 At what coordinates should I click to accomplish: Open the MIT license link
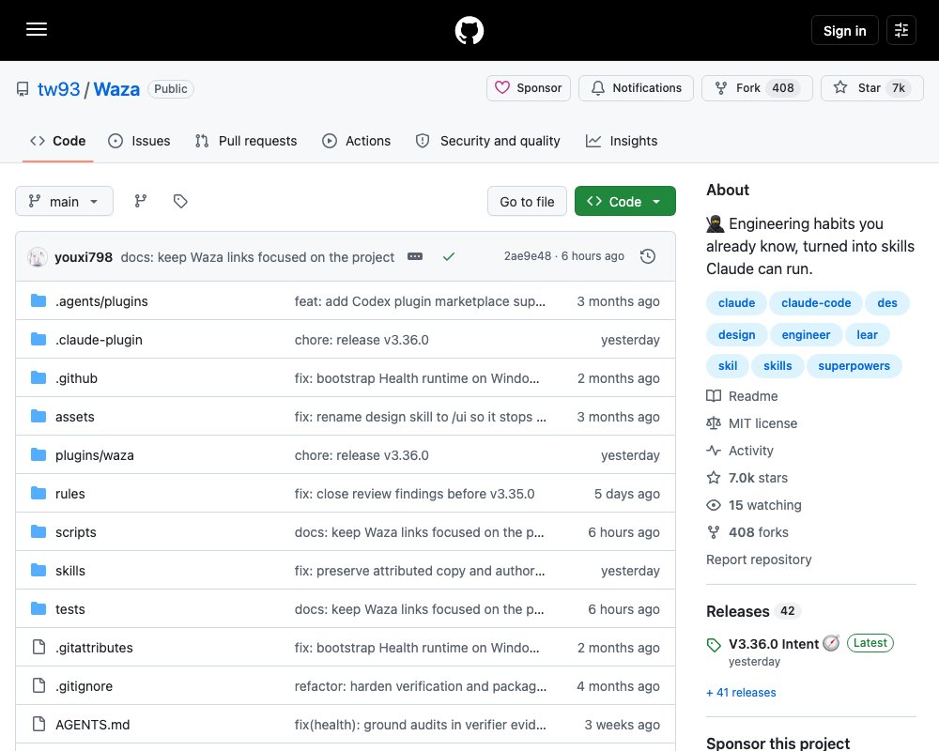coord(752,423)
